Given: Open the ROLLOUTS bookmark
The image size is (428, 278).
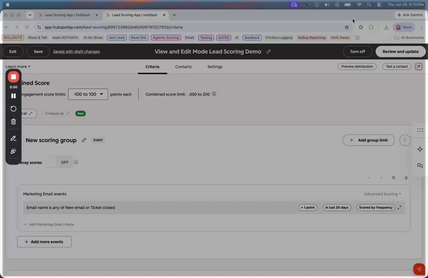Looking at the screenshot, I should tap(13, 38).
